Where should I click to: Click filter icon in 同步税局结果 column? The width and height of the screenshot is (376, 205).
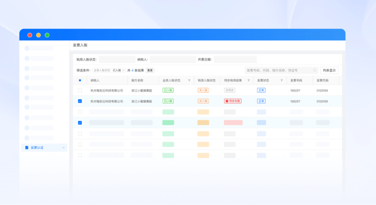[x=249, y=80]
